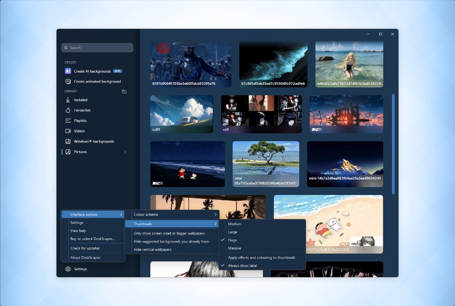Click the BETA badge next to AI backgrounds
455x306 pixels.
(118, 71)
